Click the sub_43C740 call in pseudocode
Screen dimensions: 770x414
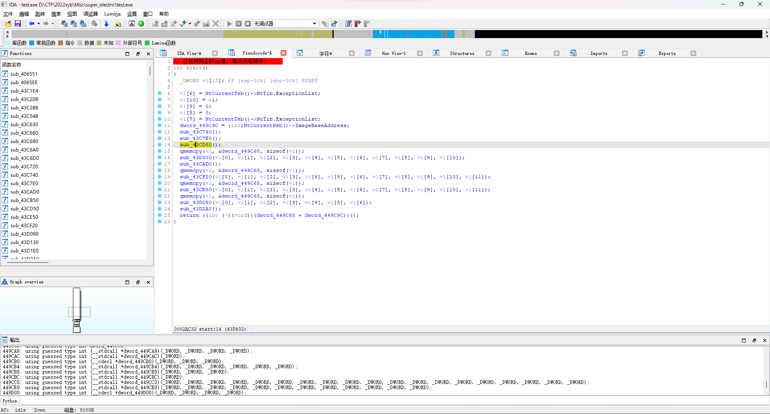click(196, 132)
